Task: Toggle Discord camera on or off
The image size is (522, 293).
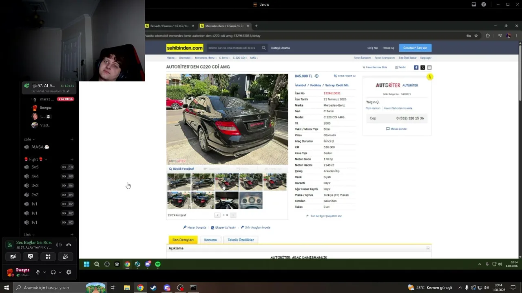Action: [x=13, y=257]
